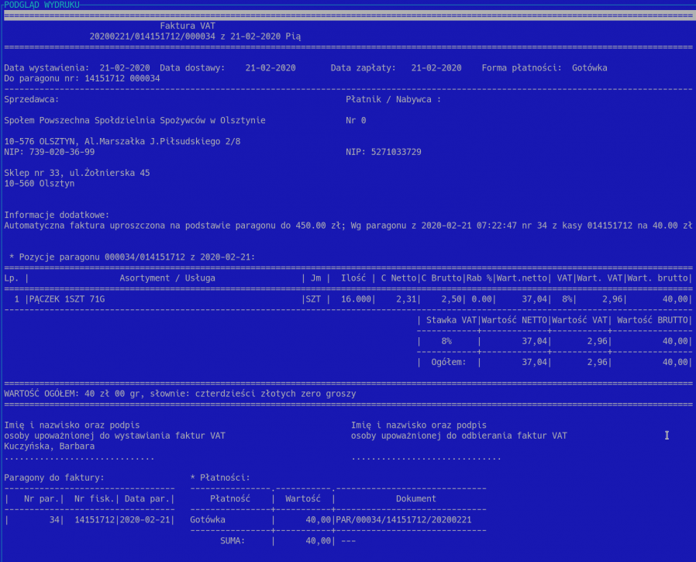
Task: Click buyer NIP 5271033729
Action: [x=384, y=152]
